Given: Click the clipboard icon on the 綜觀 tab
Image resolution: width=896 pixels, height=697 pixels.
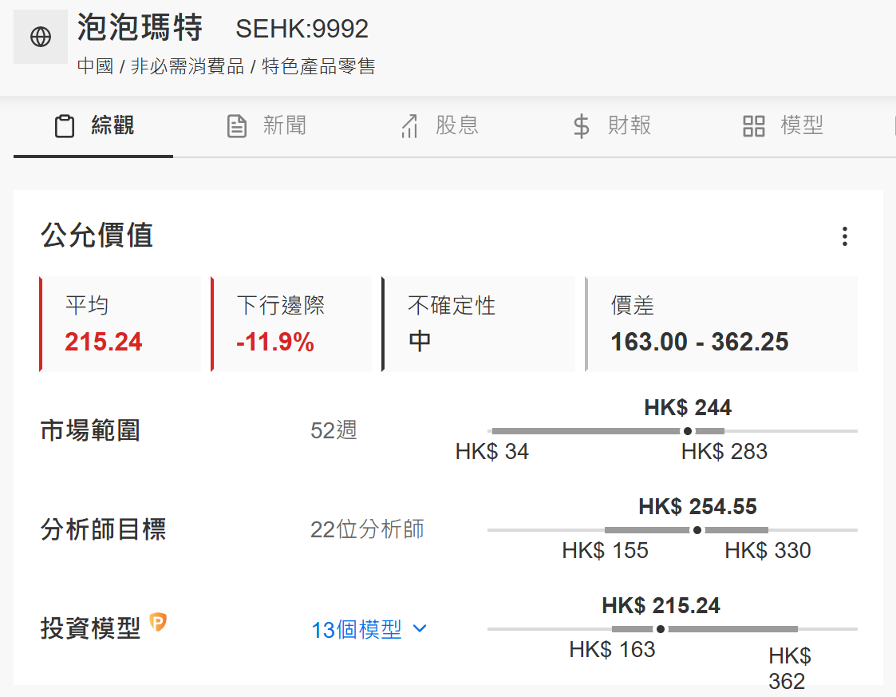Looking at the screenshot, I should click(65, 126).
